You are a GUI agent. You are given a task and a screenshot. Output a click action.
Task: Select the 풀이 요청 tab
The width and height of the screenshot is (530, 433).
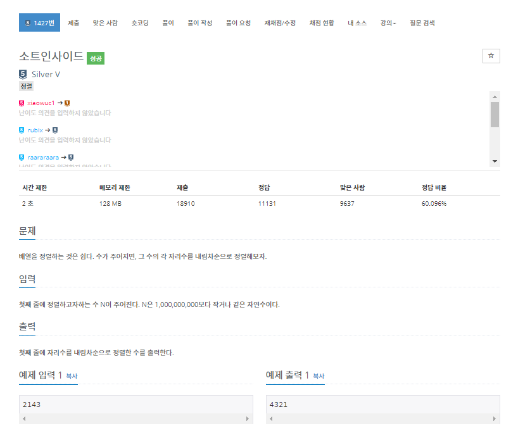(238, 23)
